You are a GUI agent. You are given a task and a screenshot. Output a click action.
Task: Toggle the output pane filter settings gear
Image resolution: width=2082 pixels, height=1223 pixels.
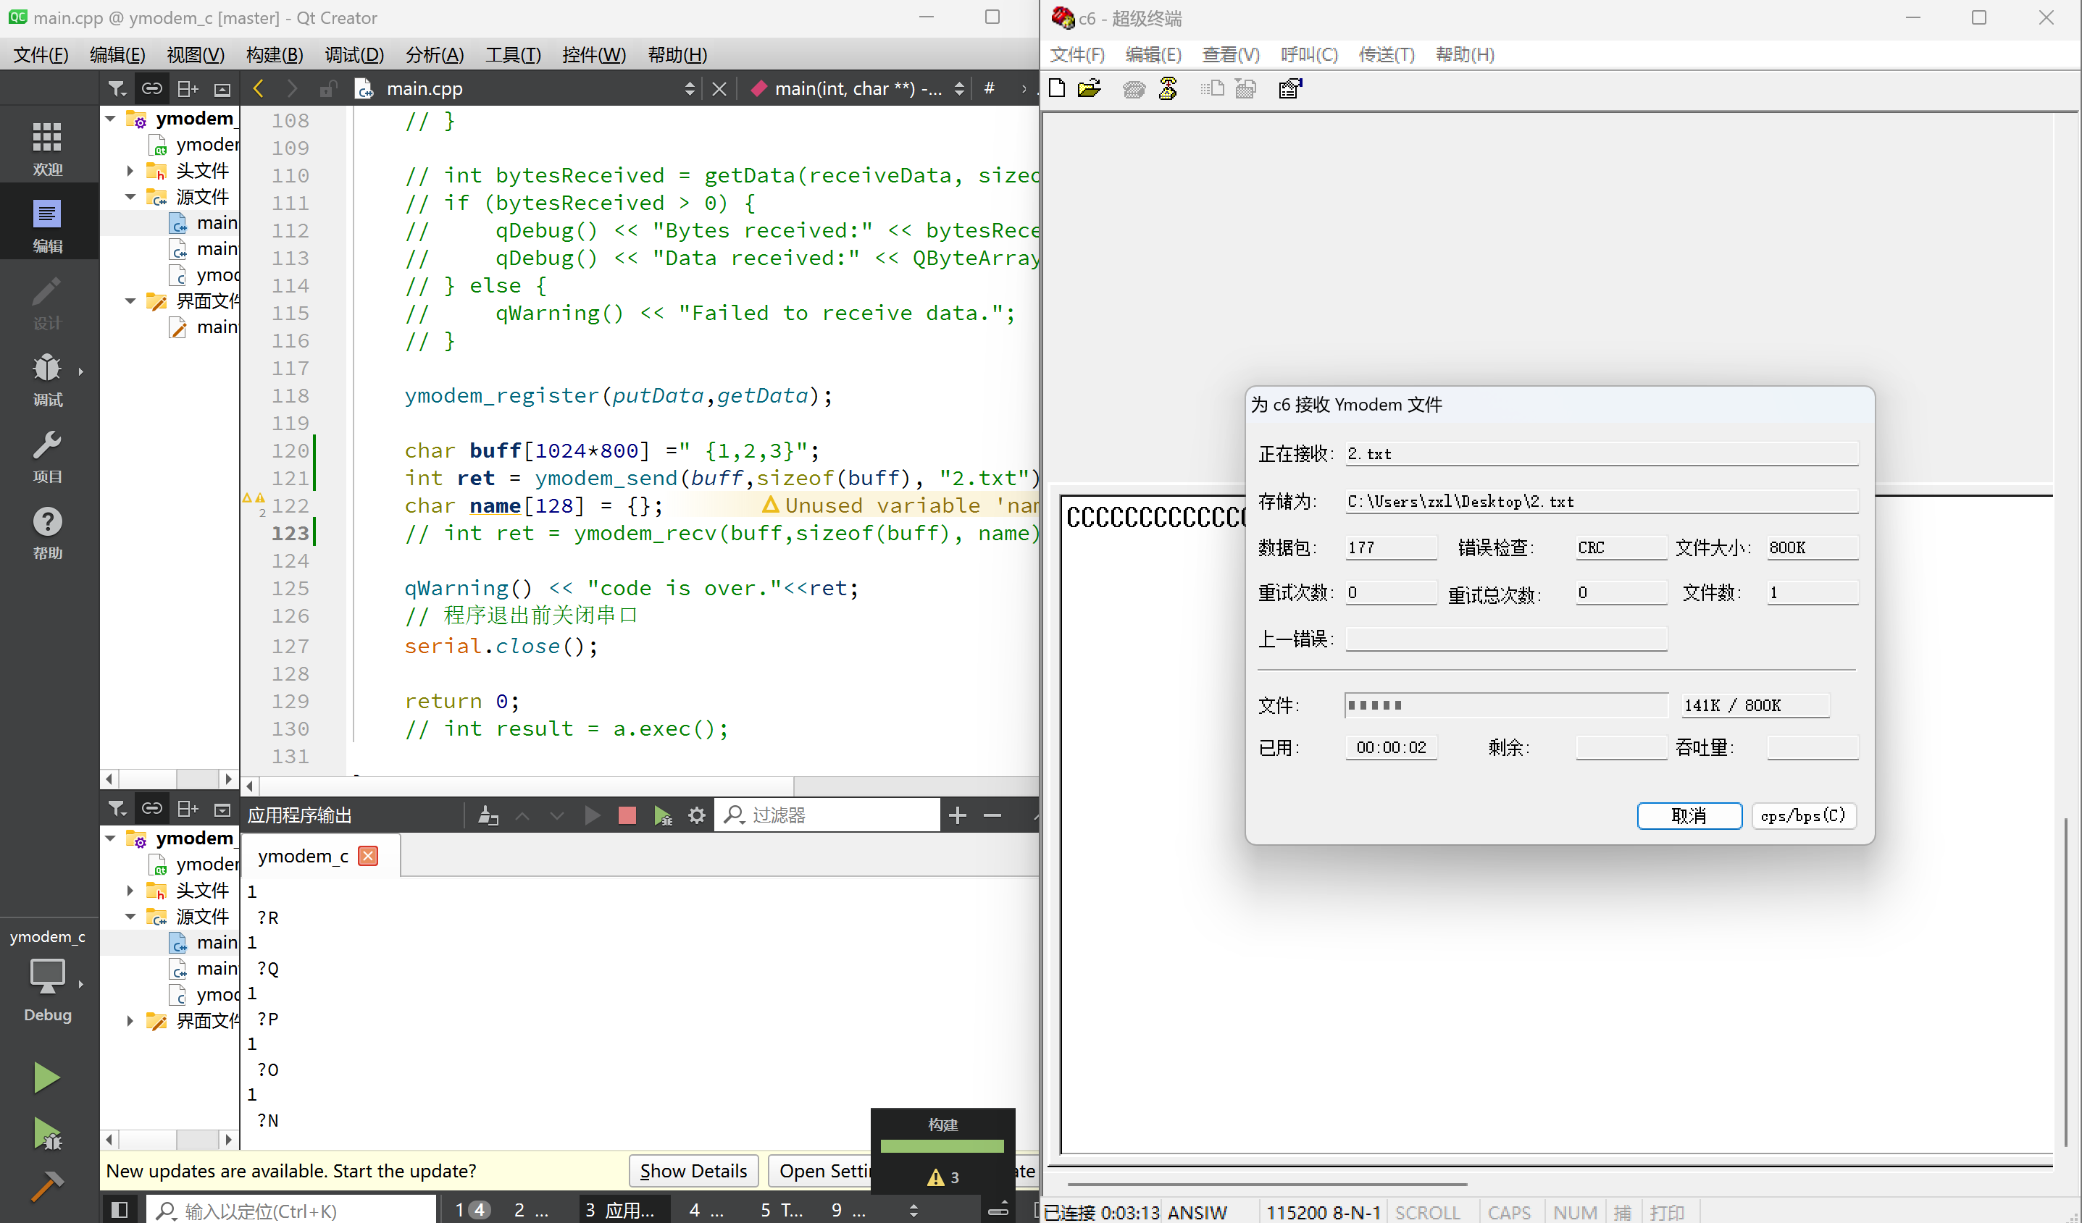click(x=696, y=816)
